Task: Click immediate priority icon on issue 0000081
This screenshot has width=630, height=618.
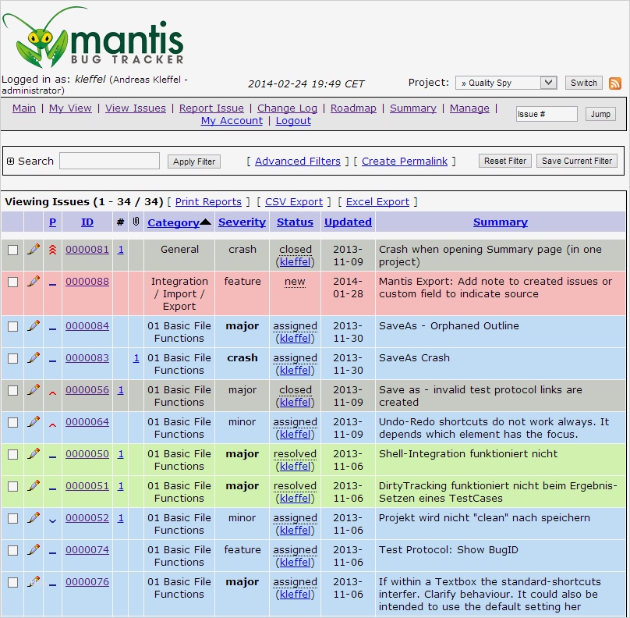Action: point(52,250)
